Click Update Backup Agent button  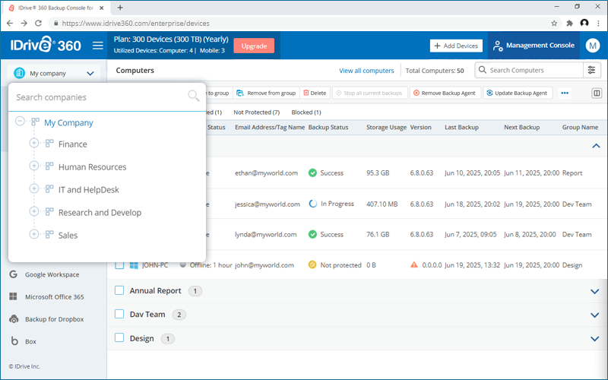(x=518, y=93)
